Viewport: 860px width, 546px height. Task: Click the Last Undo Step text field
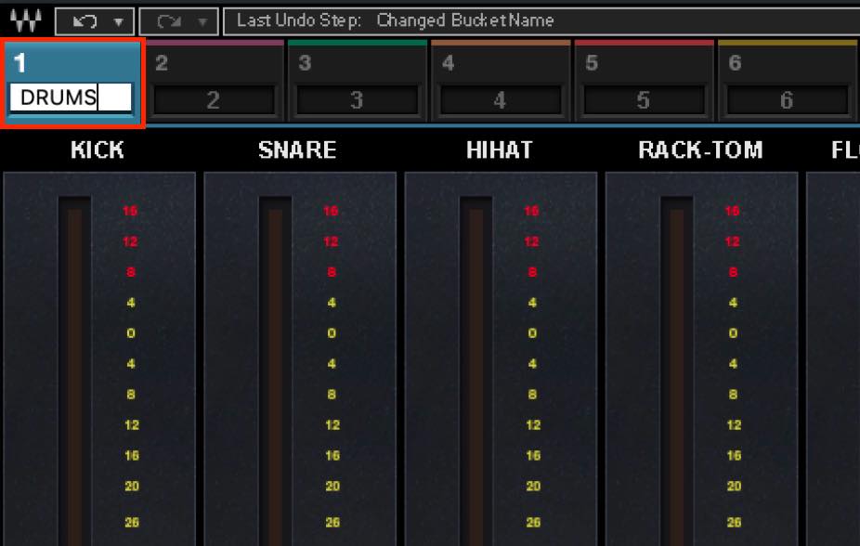pos(541,21)
